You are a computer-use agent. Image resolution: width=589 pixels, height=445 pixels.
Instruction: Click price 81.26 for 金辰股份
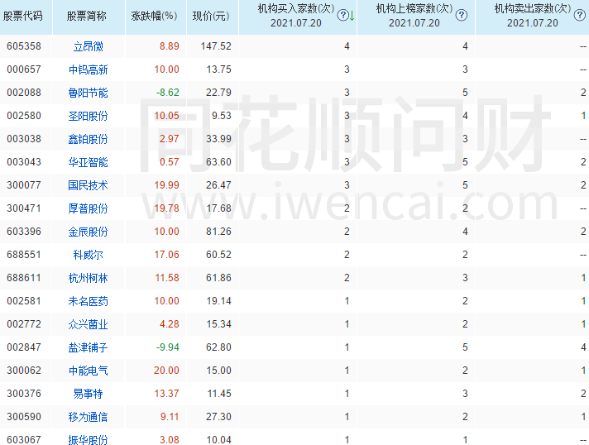coord(218,232)
